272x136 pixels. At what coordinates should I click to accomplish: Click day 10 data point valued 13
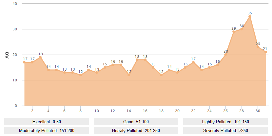pos(97,73)
